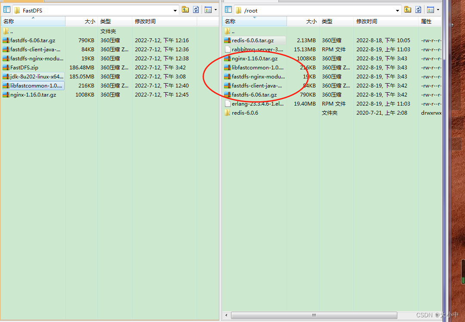Select fastdfs-nginx-modu archive icon in right pane
This screenshot has height=322, width=465.
[x=228, y=76]
